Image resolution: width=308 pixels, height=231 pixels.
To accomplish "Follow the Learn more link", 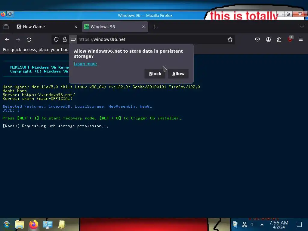I will pos(85,64).
